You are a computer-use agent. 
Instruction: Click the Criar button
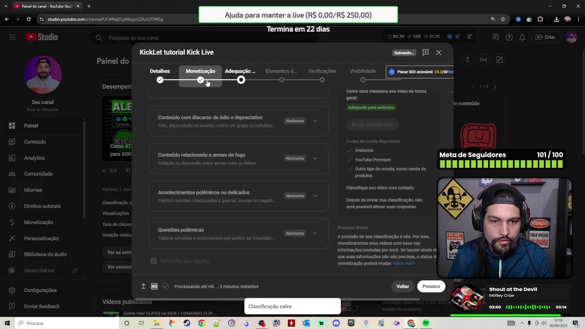pos(545,37)
